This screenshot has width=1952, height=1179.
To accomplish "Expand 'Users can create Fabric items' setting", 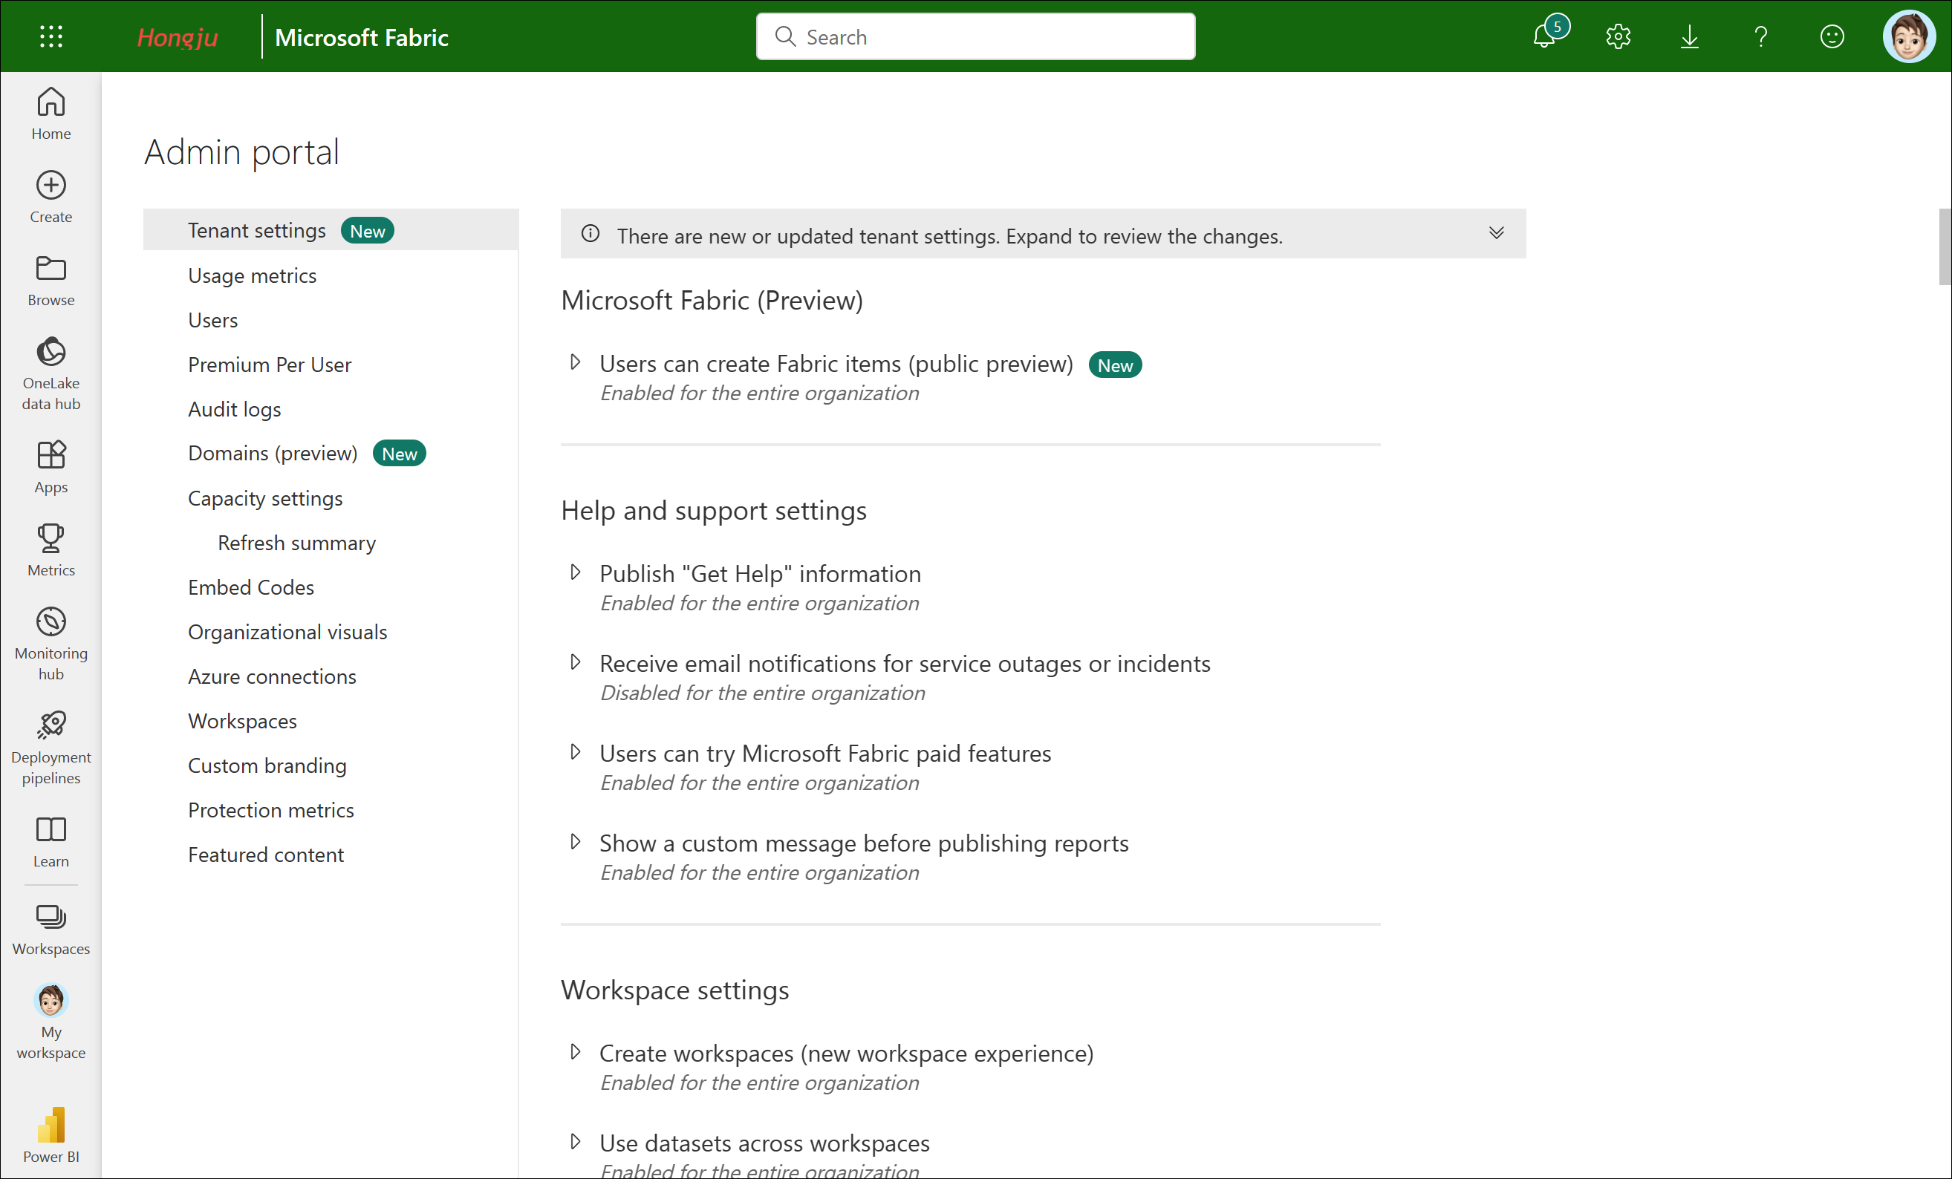I will pyautogui.click(x=575, y=362).
